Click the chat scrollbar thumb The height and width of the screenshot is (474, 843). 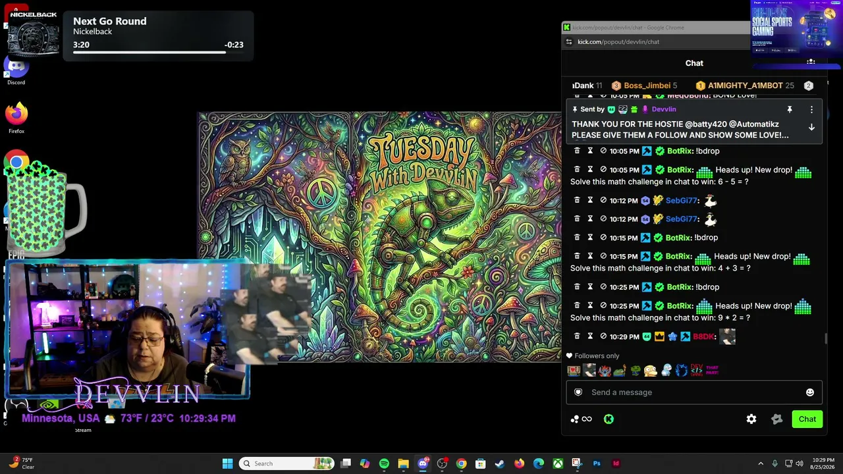(826, 338)
